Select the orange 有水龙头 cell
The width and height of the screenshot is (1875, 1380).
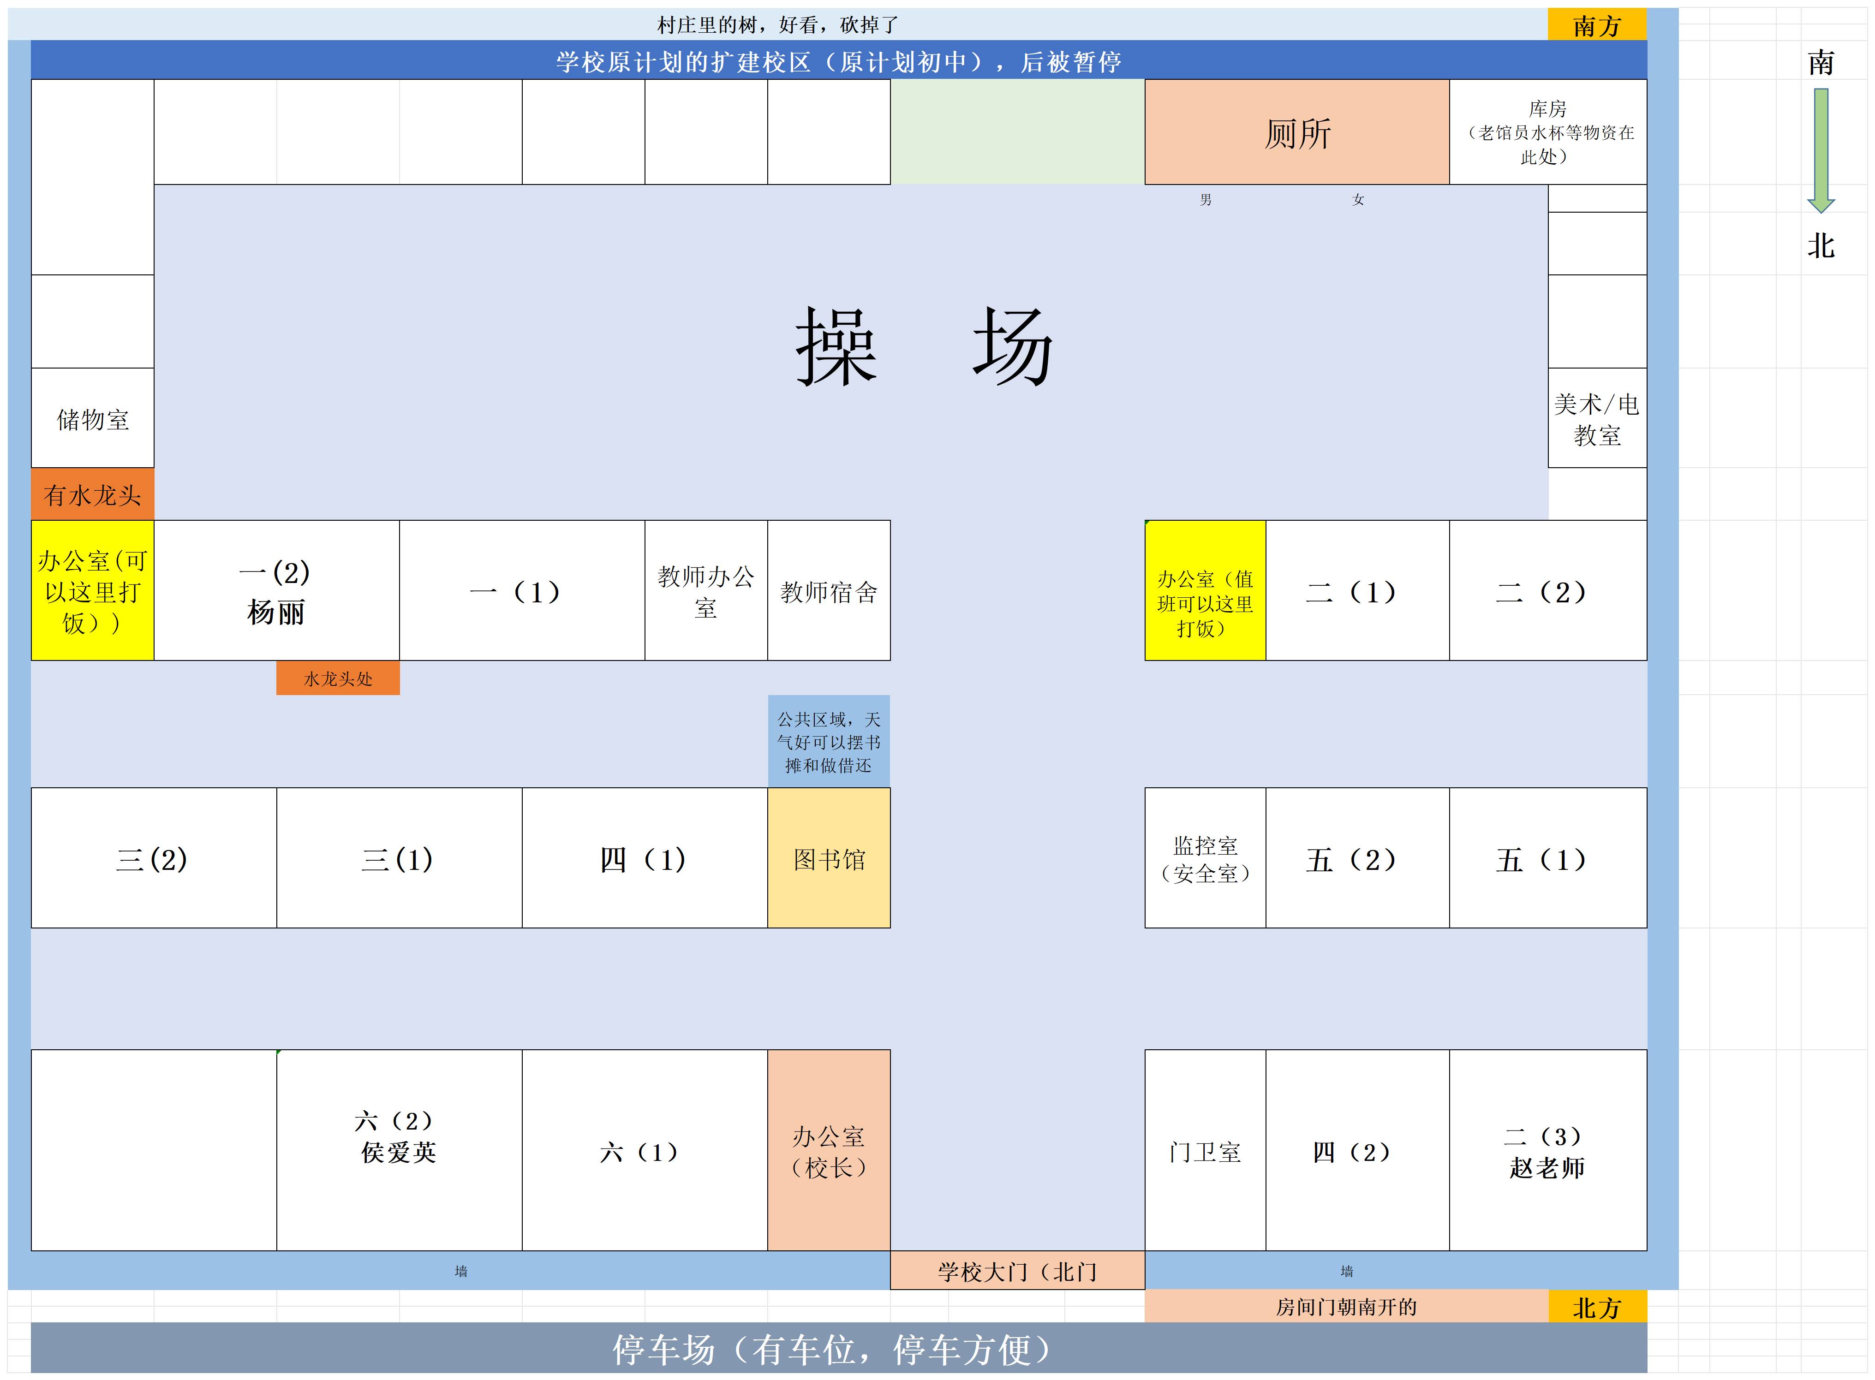click(92, 494)
